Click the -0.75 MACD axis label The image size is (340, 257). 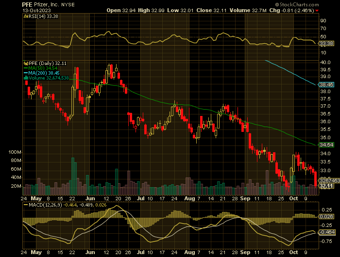coord(326,241)
